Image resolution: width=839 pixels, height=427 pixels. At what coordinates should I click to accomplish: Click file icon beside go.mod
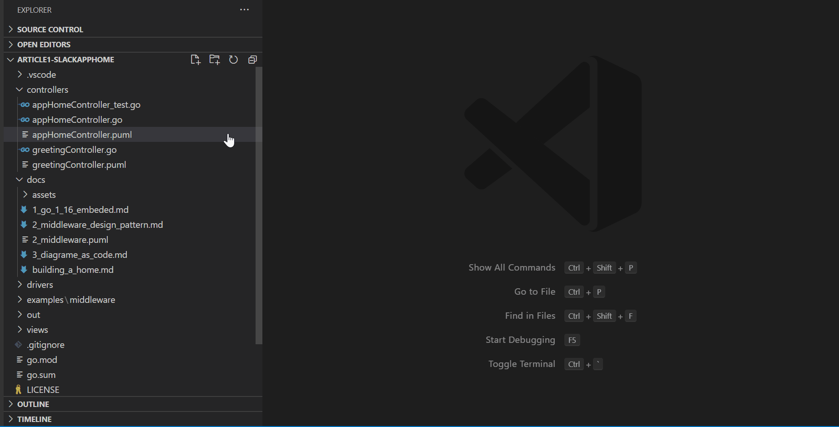coord(20,360)
